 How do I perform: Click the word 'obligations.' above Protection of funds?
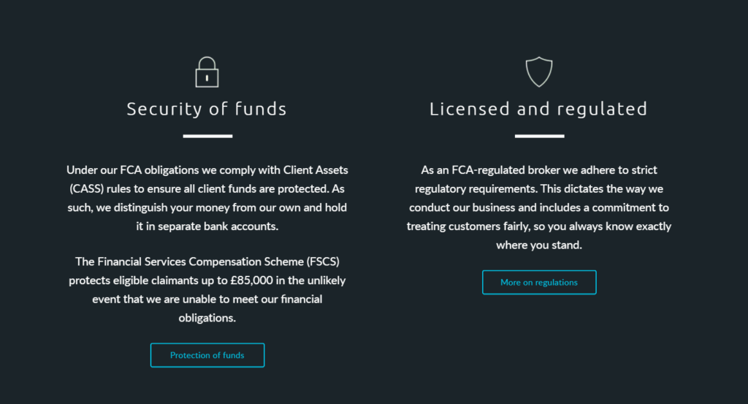tap(207, 318)
